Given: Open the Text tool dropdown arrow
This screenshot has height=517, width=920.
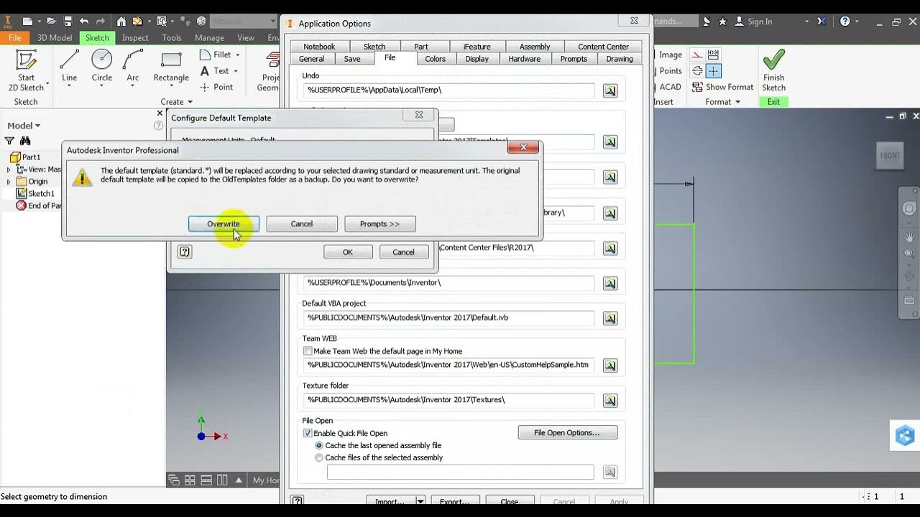Looking at the screenshot, I should (x=235, y=71).
